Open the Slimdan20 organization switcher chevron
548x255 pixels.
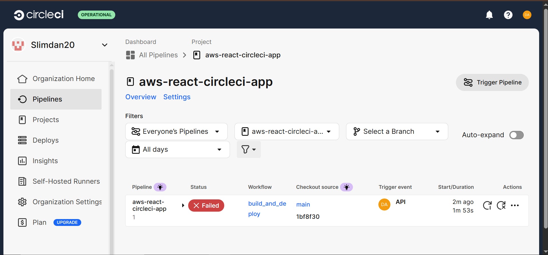[105, 45]
